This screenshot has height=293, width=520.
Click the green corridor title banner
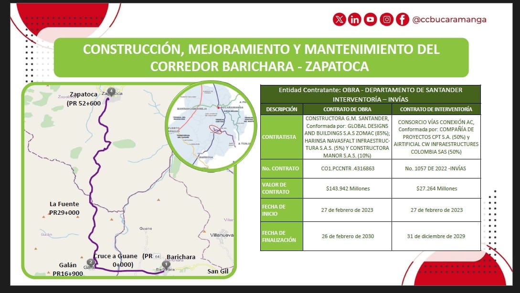pos(261,57)
